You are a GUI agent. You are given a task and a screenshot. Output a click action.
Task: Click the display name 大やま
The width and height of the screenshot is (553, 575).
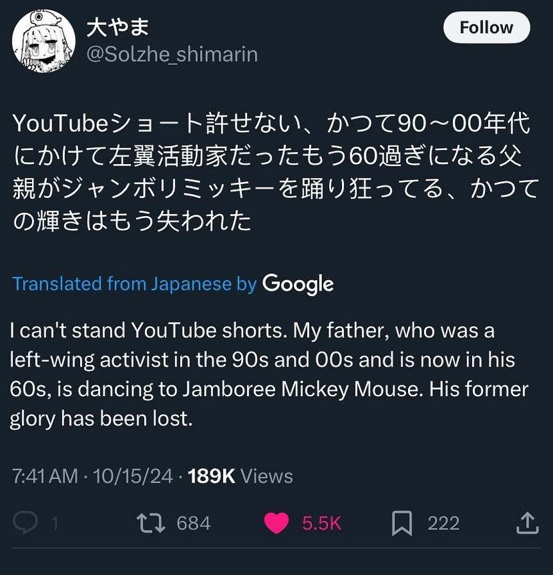pyautogui.click(x=117, y=27)
